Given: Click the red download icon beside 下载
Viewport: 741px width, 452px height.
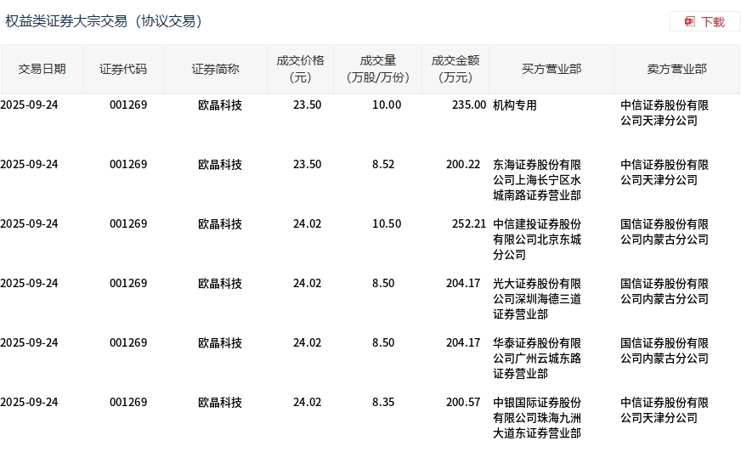Looking at the screenshot, I should (x=690, y=21).
